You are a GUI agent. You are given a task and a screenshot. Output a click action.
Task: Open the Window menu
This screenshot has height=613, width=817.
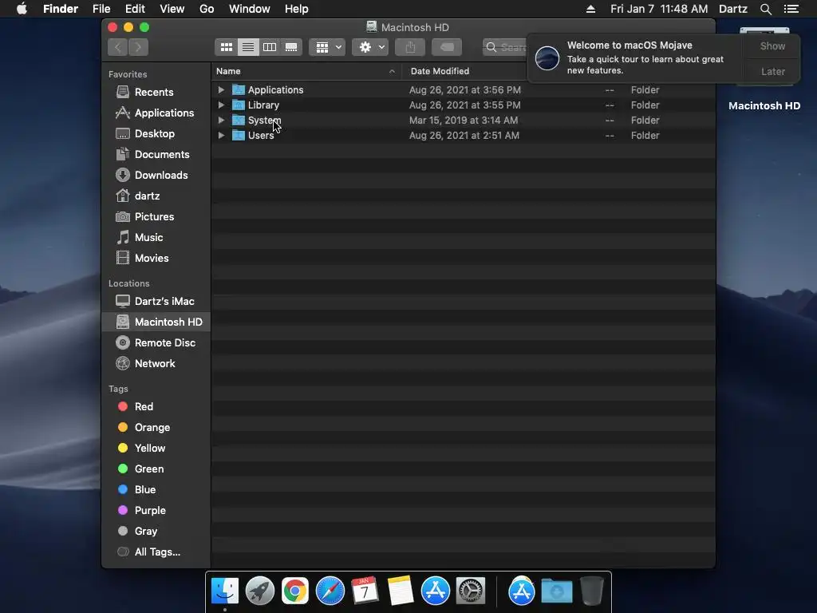pos(250,9)
